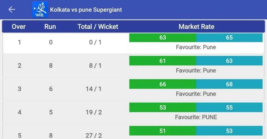
Task: Tap the green 53 rate in over 4
Action: click(x=162, y=107)
